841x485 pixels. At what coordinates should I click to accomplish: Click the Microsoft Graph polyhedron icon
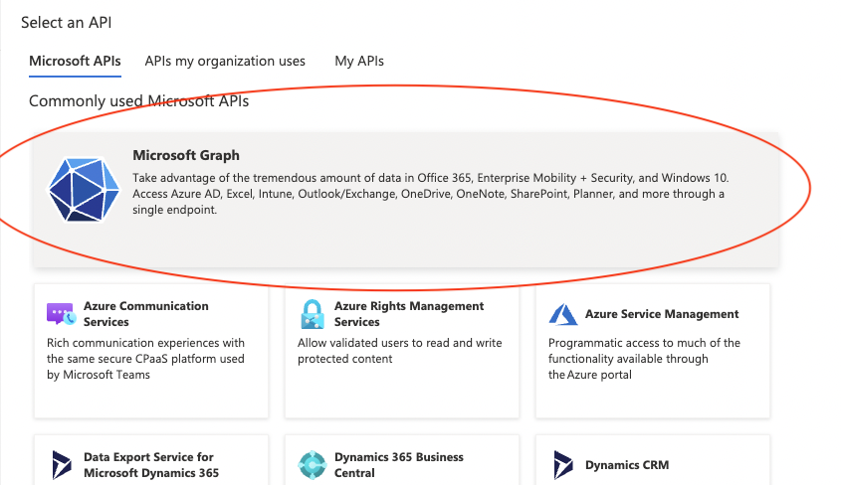click(84, 190)
